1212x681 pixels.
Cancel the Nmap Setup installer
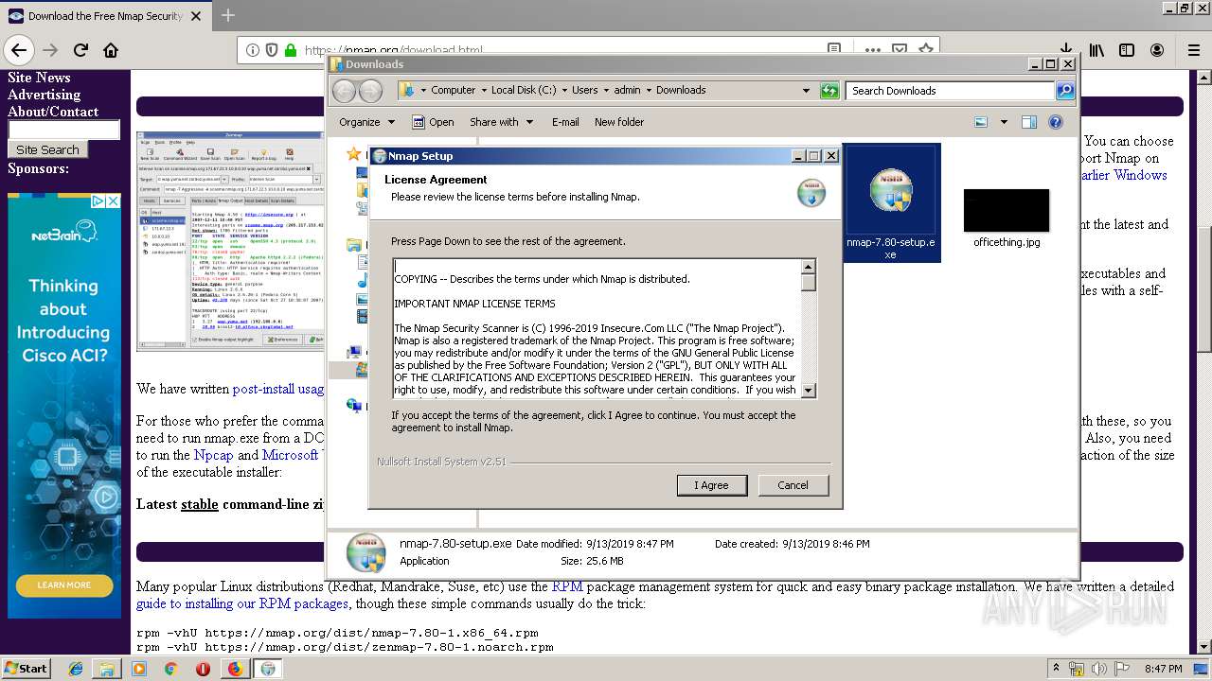coord(793,485)
